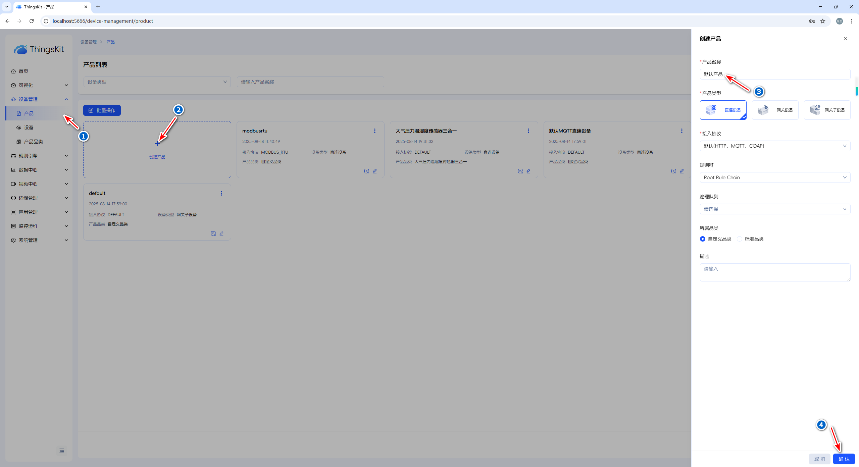Select the 网关子设备 product type card

(827, 110)
